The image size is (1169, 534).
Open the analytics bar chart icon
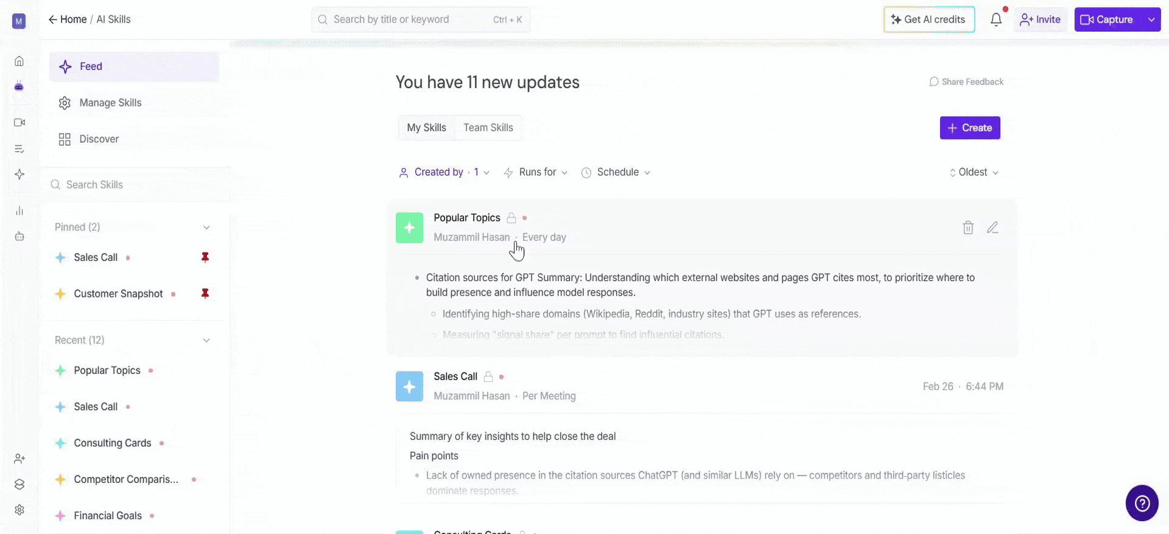click(19, 211)
